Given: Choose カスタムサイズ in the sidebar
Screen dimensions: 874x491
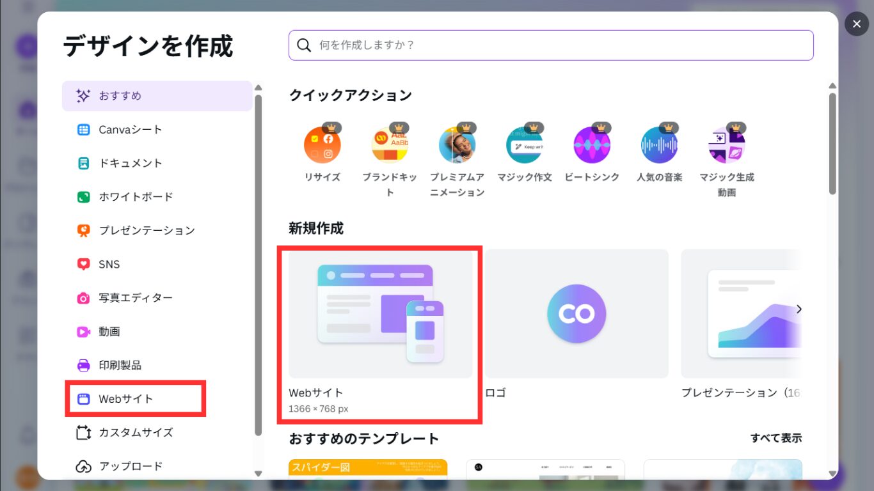Looking at the screenshot, I should point(157,433).
